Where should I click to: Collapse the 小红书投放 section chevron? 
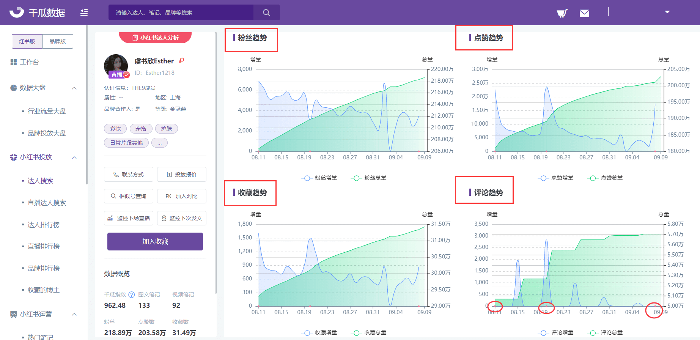tap(74, 157)
